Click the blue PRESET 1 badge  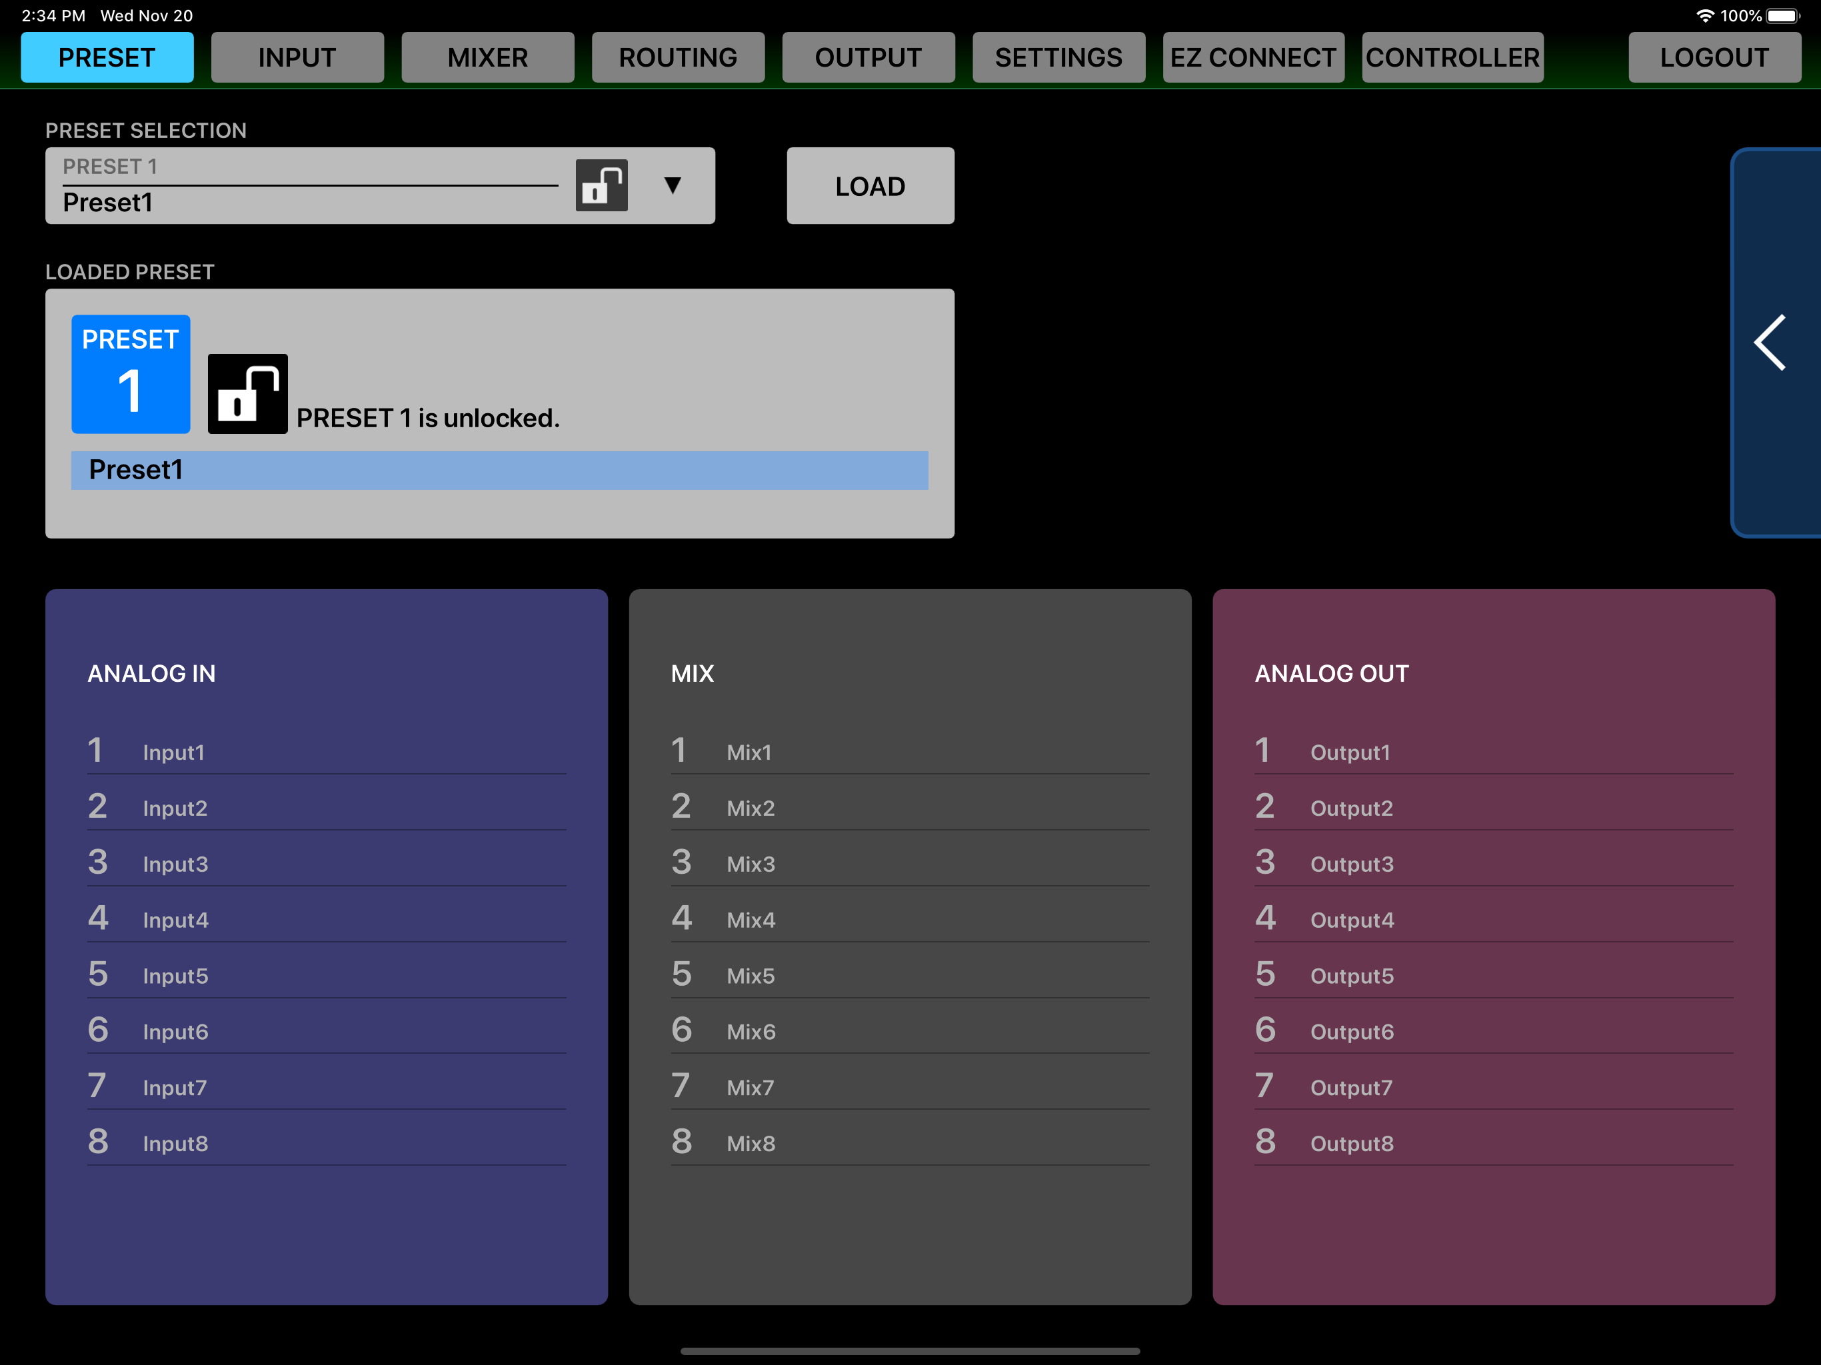tap(131, 375)
